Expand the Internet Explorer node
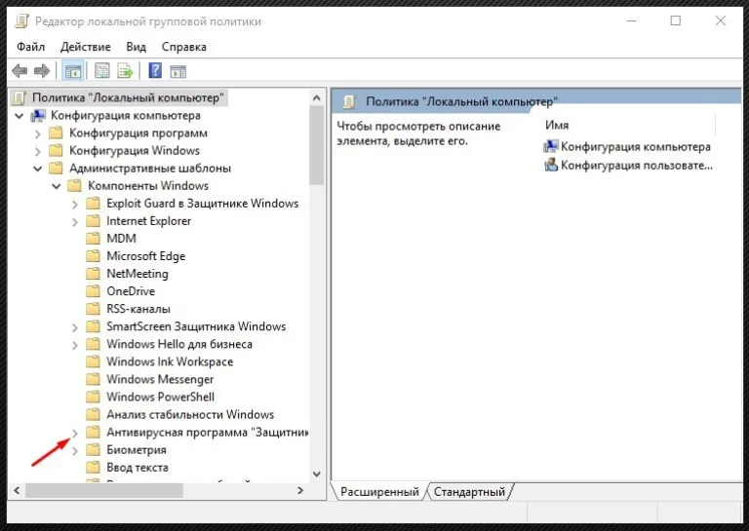Viewport: 749px width, 531px height. click(75, 222)
